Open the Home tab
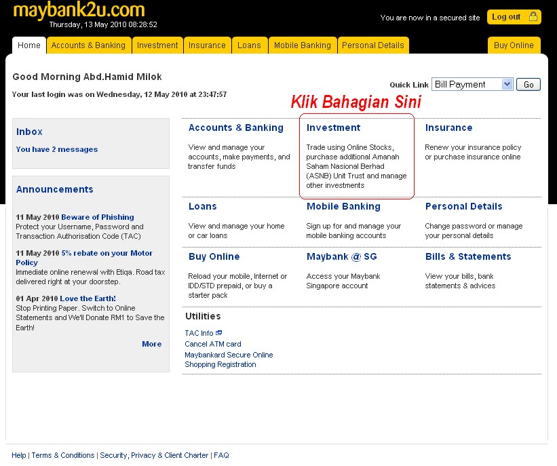 point(29,45)
